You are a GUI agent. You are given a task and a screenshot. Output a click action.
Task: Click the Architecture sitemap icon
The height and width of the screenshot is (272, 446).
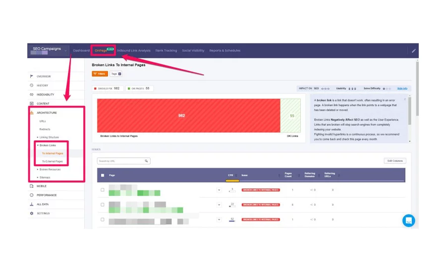[x=32, y=113]
